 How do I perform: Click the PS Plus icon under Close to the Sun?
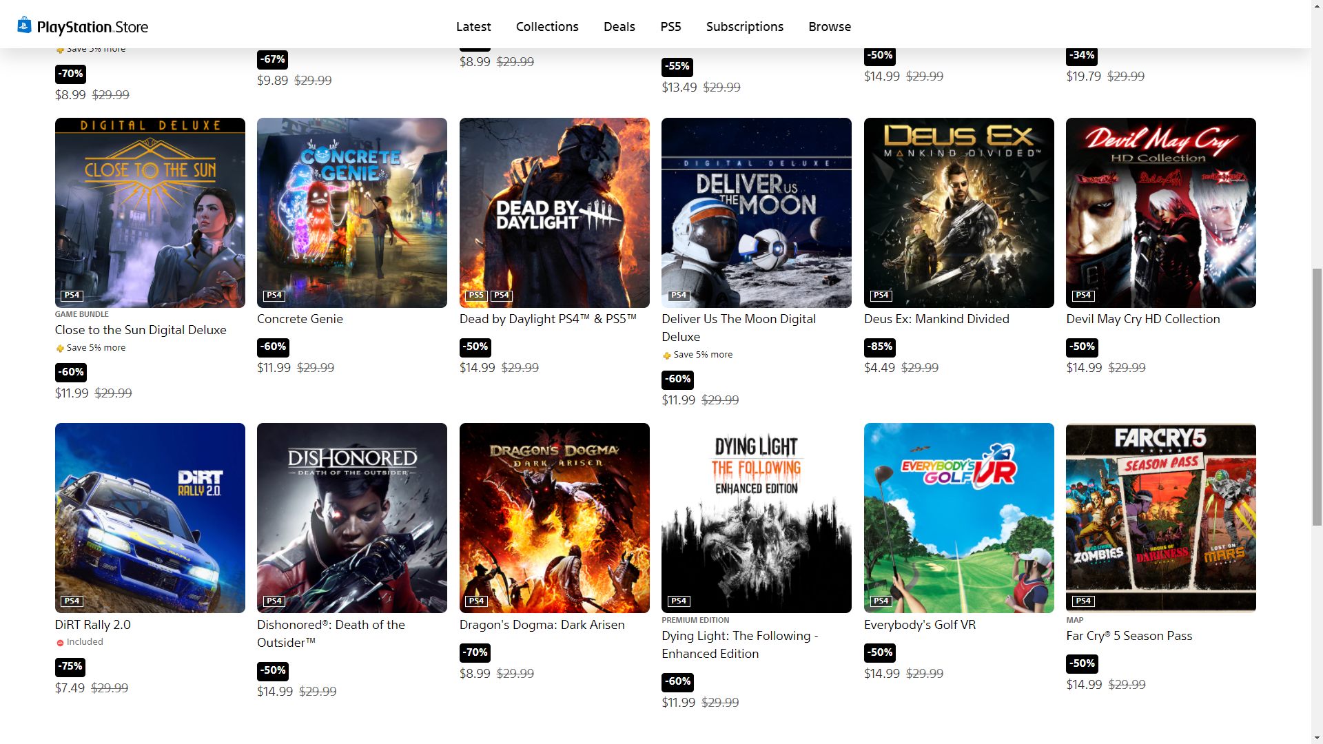(60, 349)
